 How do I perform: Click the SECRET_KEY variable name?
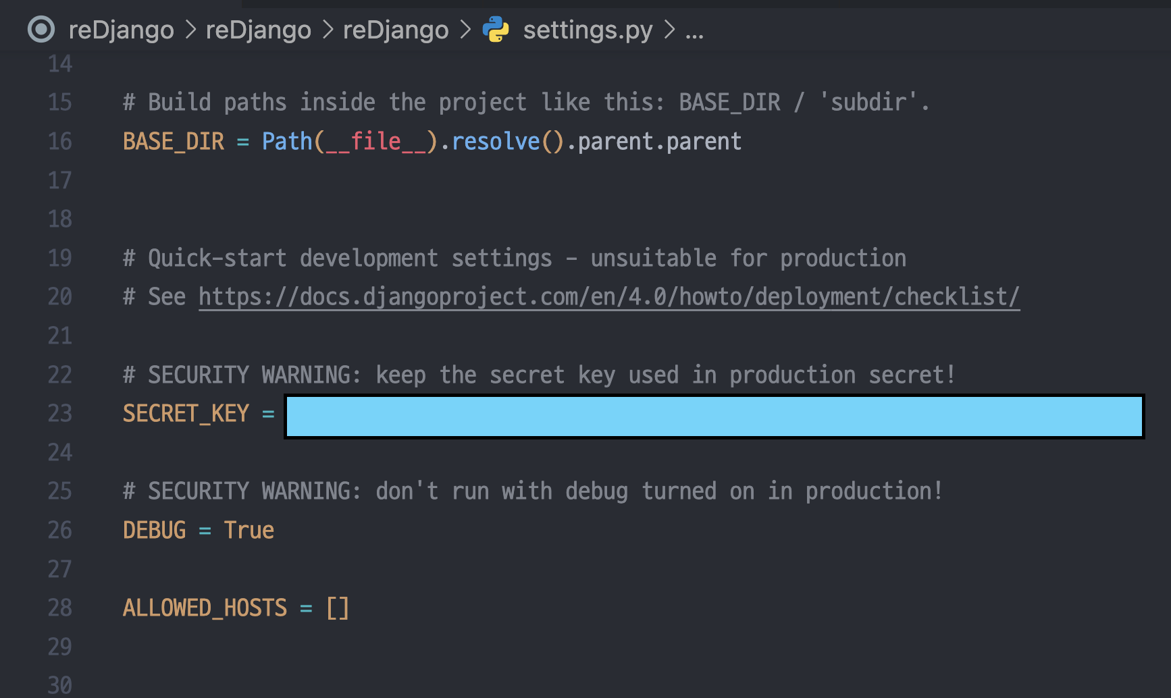click(186, 414)
